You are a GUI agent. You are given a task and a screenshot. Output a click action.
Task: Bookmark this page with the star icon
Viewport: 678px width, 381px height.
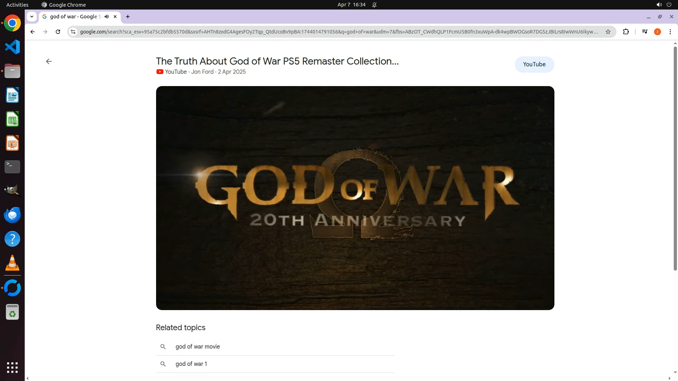pyautogui.click(x=608, y=32)
